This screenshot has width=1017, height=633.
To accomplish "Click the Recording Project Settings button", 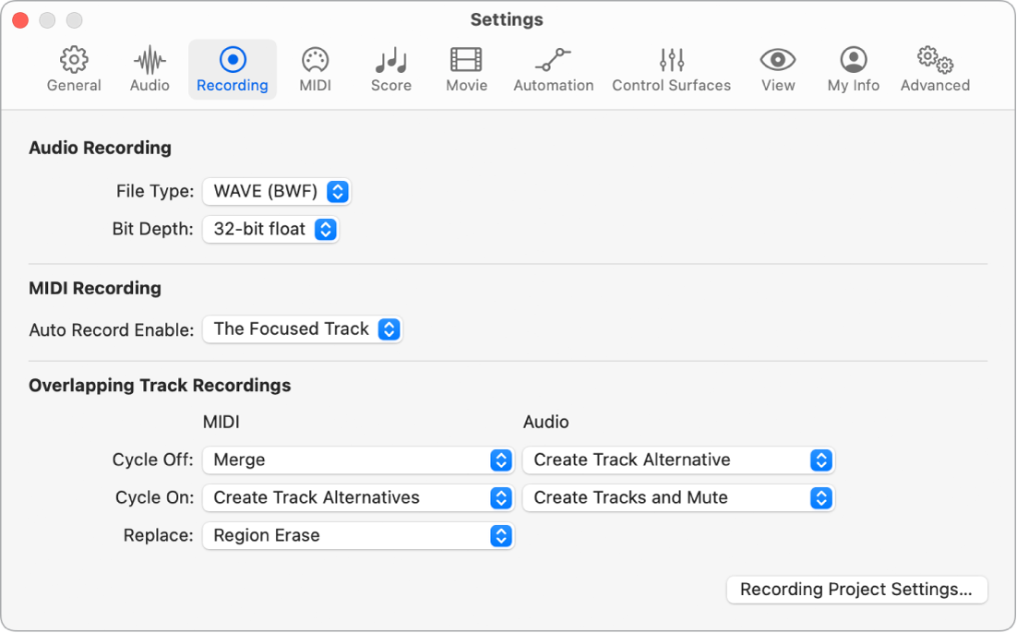I will pos(856,591).
